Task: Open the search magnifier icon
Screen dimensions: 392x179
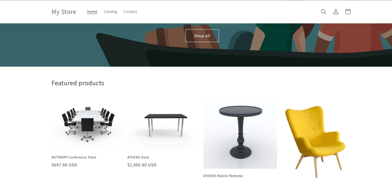Action: pyautogui.click(x=323, y=12)
